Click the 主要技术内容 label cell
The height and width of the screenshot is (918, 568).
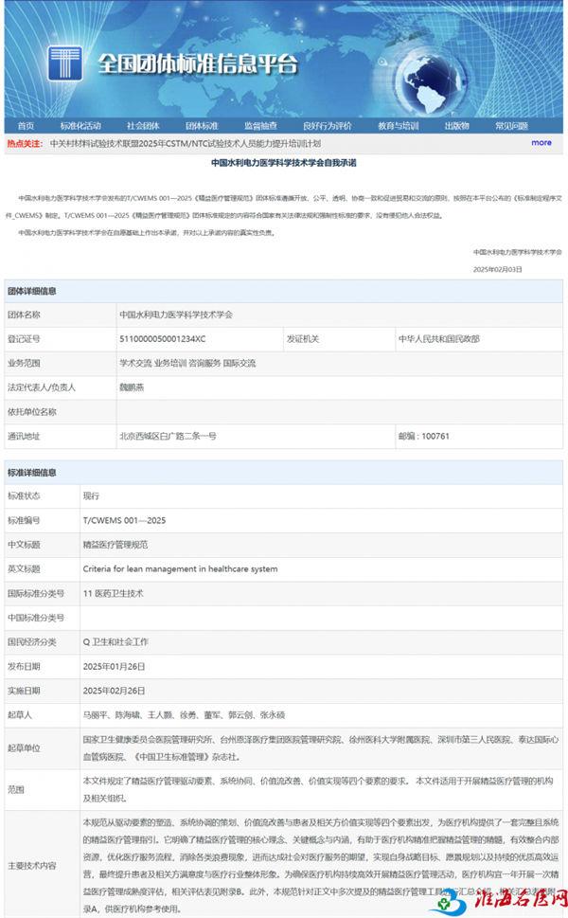coord(42,865)
